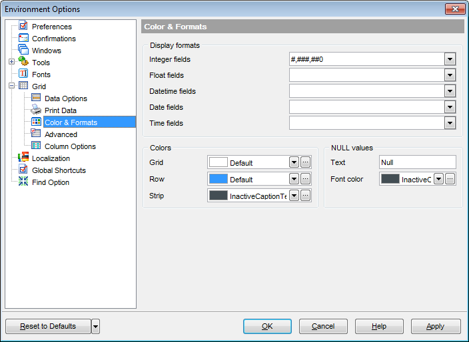This screenshot has width=469, height=342.
Task: Collapse the Grid tree node
Action: click(12, 86)
